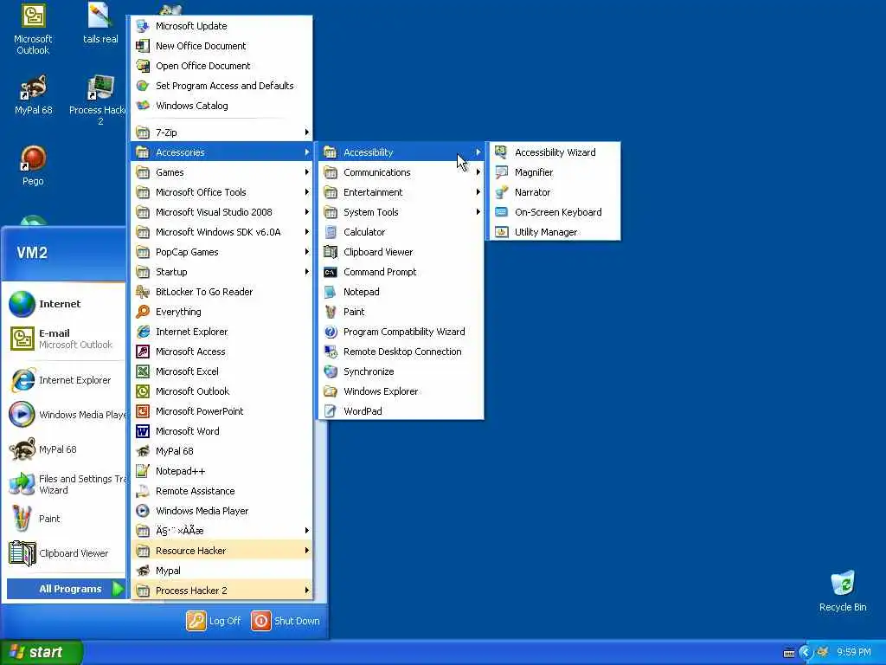
Task: Open Microsoft Update menu entry
Action: tap(222, 26)
